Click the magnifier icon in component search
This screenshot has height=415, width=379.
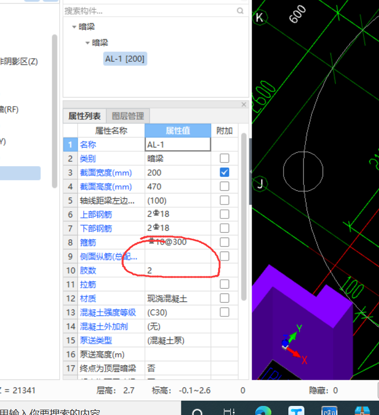pyautogui.click(x=240, y=11)
